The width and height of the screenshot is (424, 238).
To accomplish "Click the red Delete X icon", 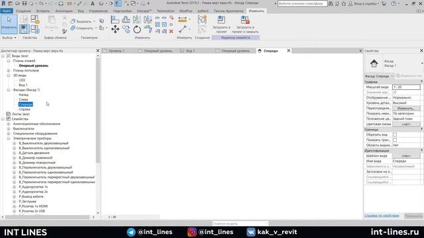I will pos(171,31).
